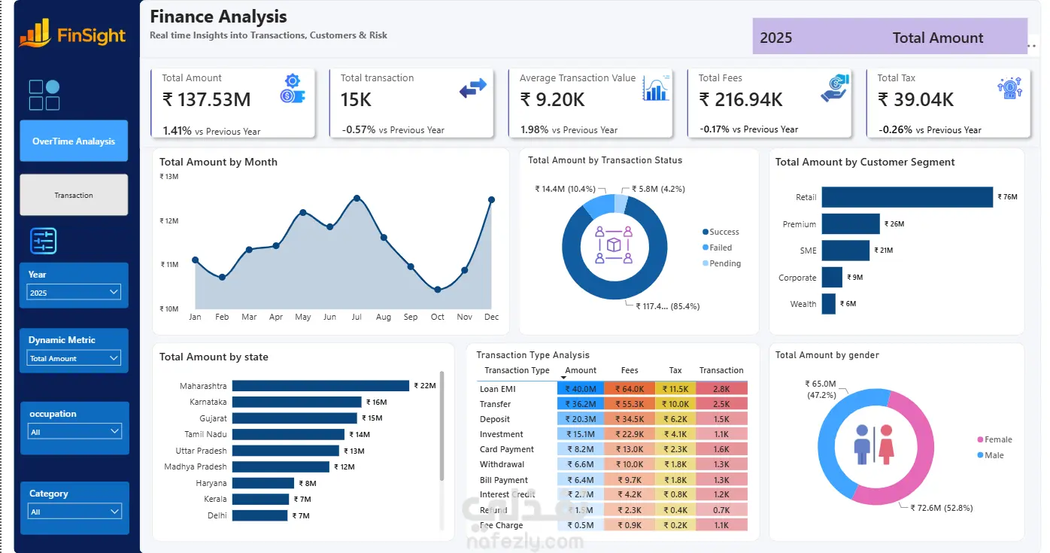Image resolution: width=1050 pixels, height=553 pixels.
Task: Open the occupation filter dropdown
Action: 74,432
